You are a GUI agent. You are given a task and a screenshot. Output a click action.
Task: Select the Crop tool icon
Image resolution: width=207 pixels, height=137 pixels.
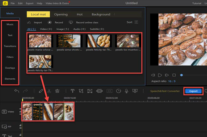(81, 91)
